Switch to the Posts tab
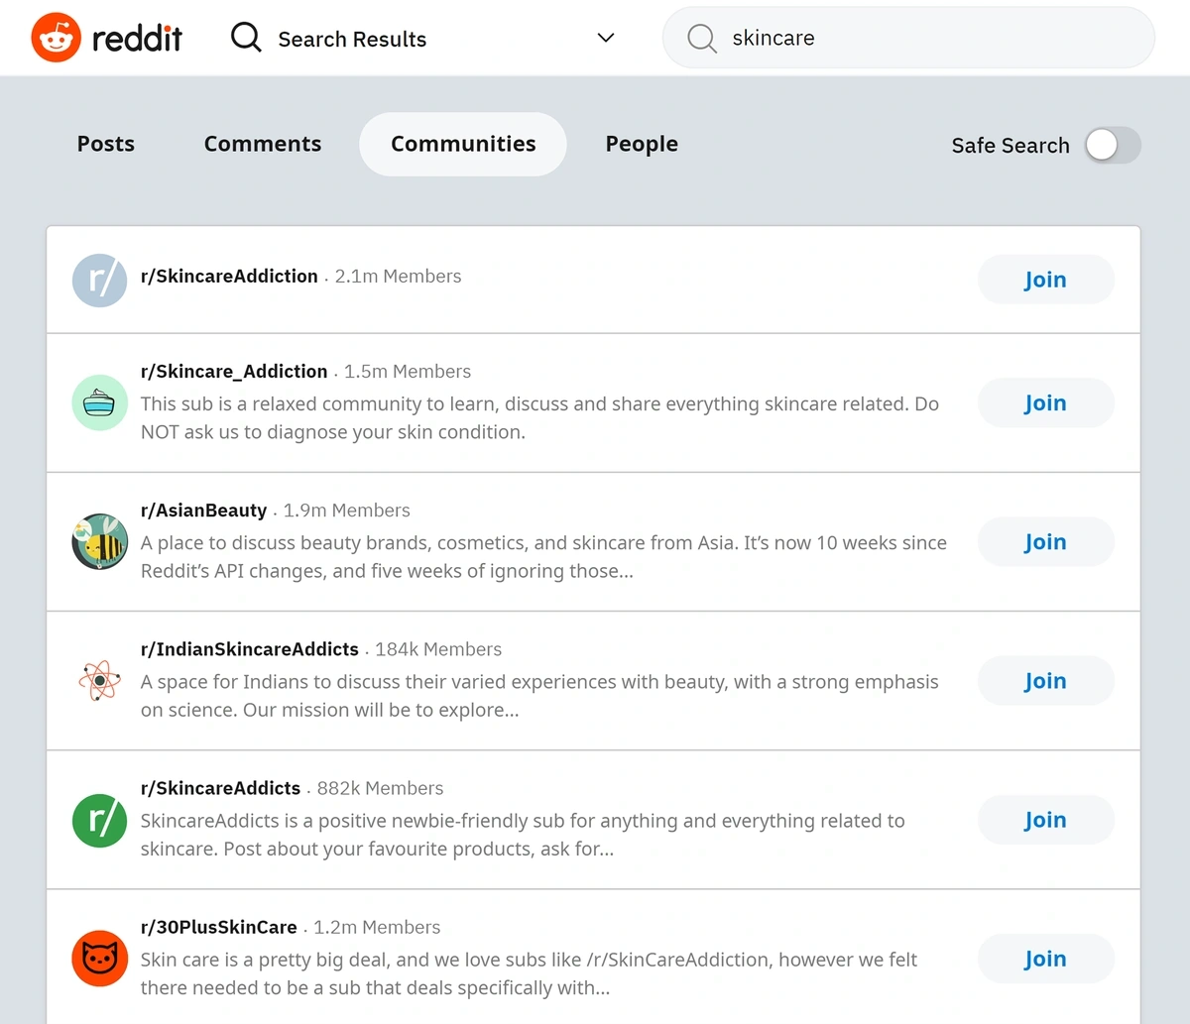 click(x=106, y=144)
